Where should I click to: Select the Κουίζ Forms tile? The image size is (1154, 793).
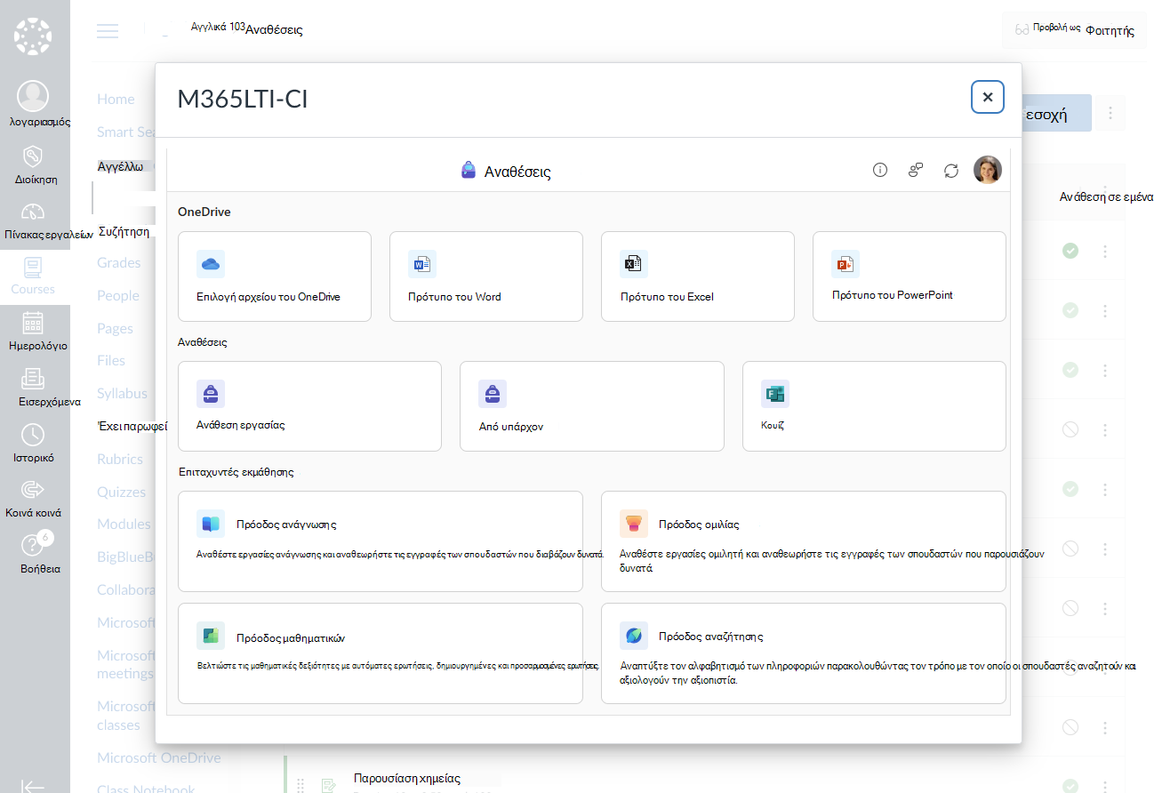[874, 406]
